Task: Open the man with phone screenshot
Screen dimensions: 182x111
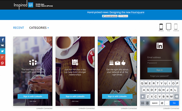Action: tap(33, 71)
